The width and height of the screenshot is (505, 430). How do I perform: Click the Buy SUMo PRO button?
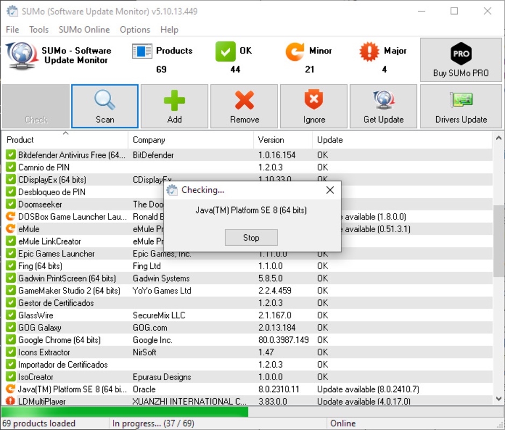[461, 60]
